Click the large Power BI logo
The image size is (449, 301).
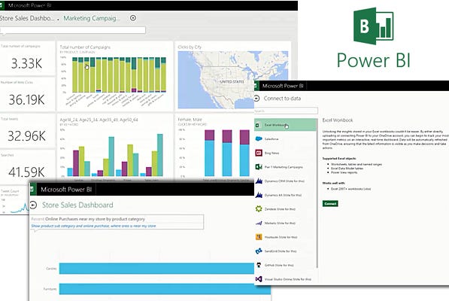point(374,26)
